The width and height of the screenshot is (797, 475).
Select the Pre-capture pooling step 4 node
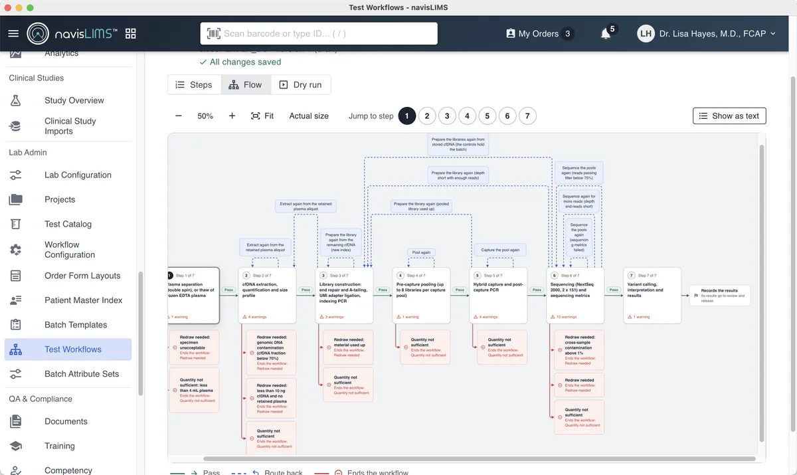(421, 296)
